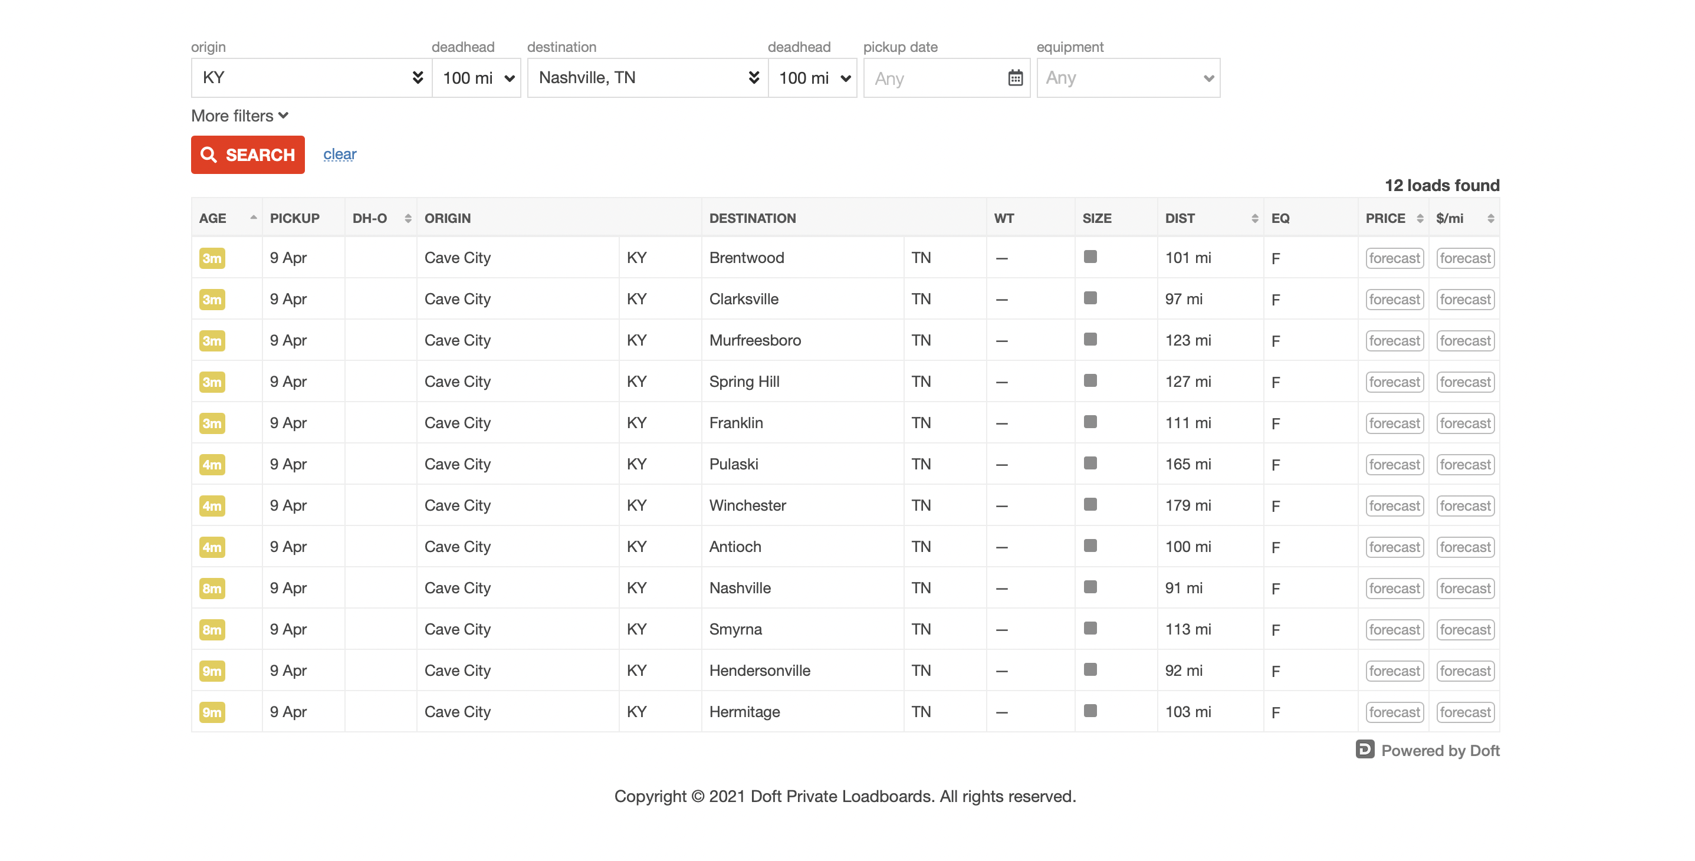The image size is (1695, 861).
Task: Click the 179 mi distance value
Action: (x=1188, y=505)
